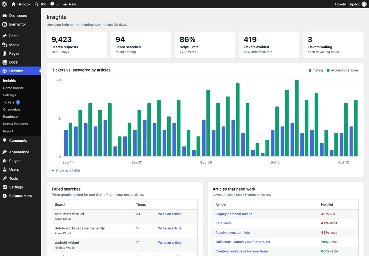Click the Appearance paintbrush icon
This screenshot has height=256, width=369.
tap(5, 152)
